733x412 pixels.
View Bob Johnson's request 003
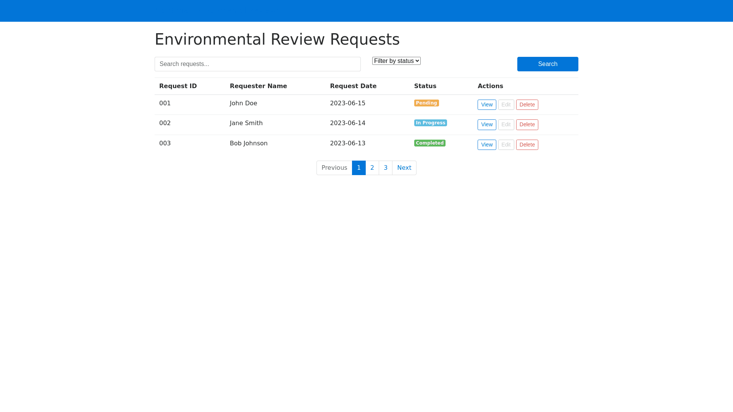point(486,145)
